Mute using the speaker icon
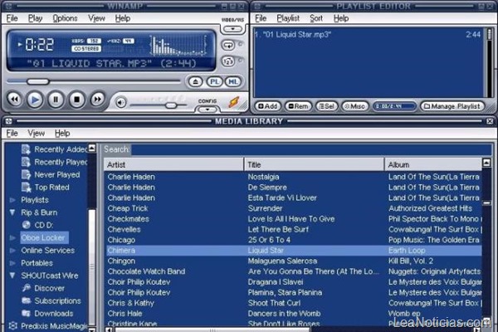The height and width of the screenshot is (332, 498). pyautogui.click(x=120, y=103)
